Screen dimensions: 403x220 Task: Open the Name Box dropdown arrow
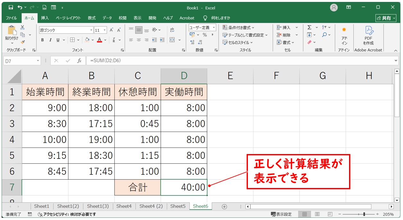click(x=38, y=61)
